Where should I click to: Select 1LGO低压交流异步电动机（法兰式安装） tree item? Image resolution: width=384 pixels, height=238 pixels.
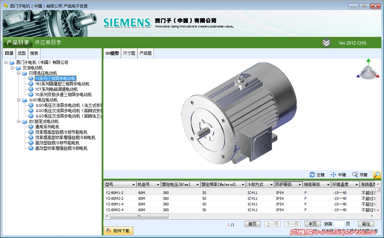pos(69,105)
